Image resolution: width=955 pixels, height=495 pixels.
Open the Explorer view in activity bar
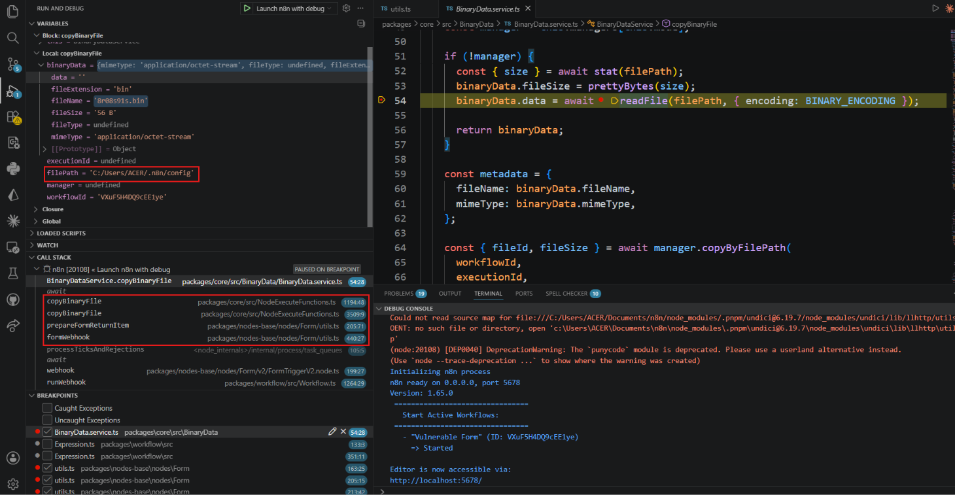(12, 12)
